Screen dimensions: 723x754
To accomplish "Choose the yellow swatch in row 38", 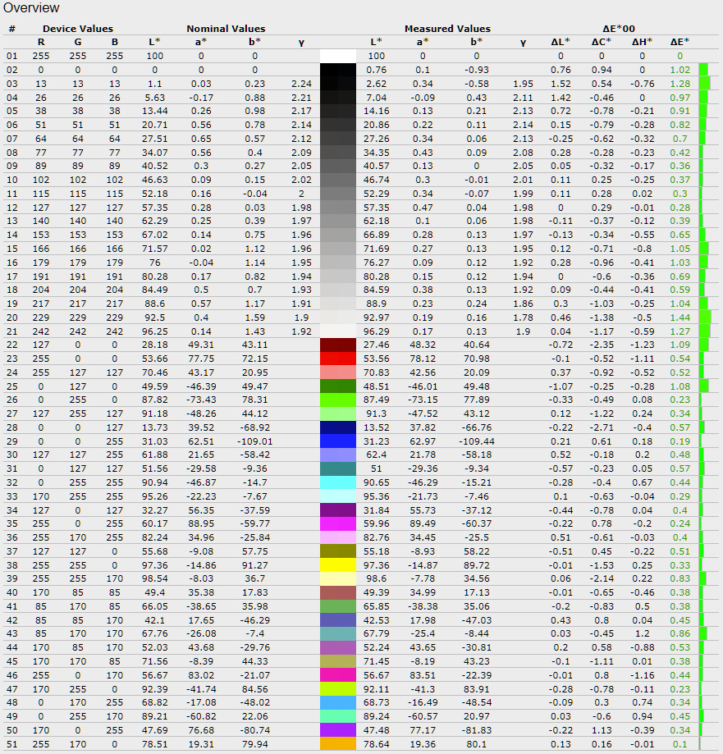I will tap(337, 564).
